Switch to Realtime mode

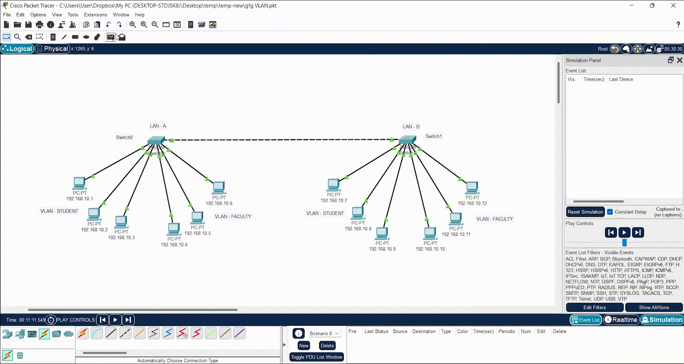point(621,320)
